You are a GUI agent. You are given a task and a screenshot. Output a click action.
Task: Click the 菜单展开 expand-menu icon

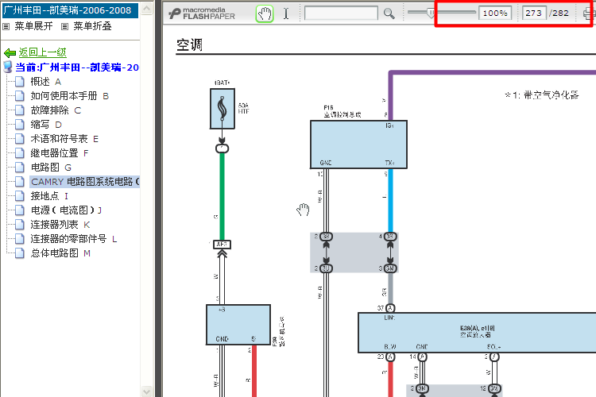(x=6, y=26)
